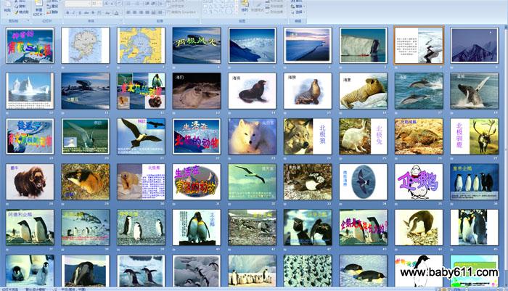Toggle Italic formatting

point(73,12)
